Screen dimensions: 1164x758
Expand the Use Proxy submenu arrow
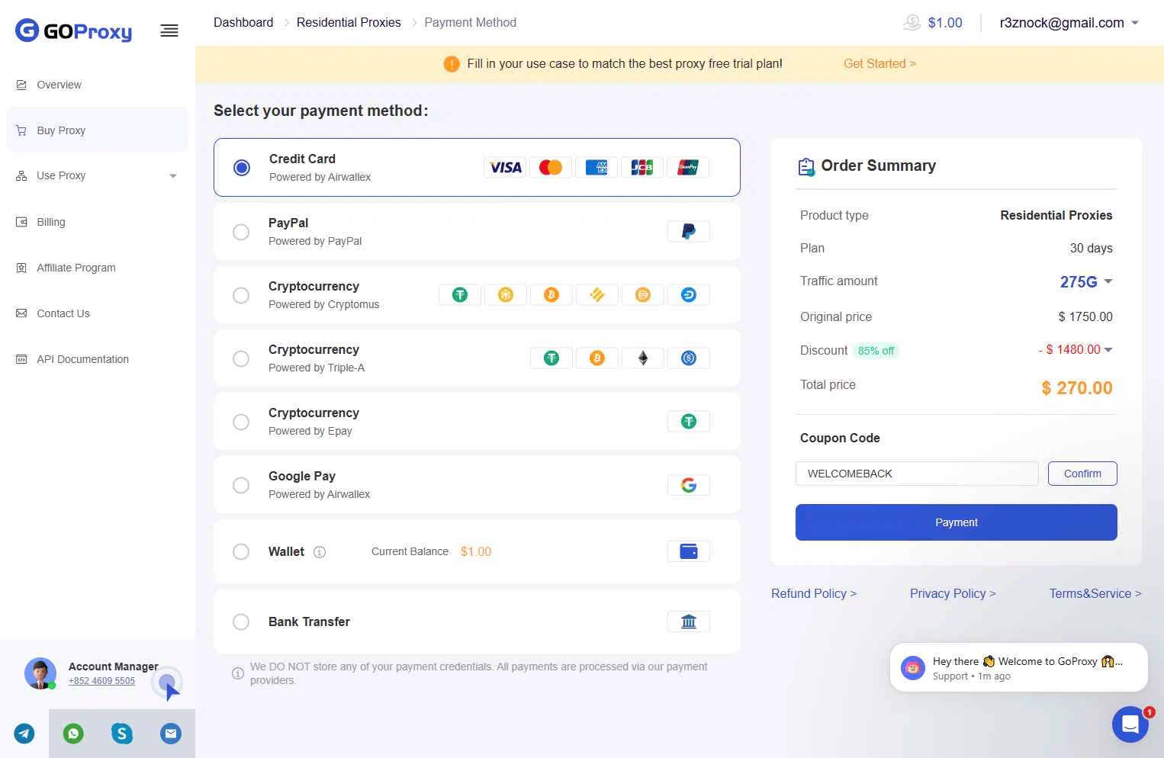pos(173,176)
